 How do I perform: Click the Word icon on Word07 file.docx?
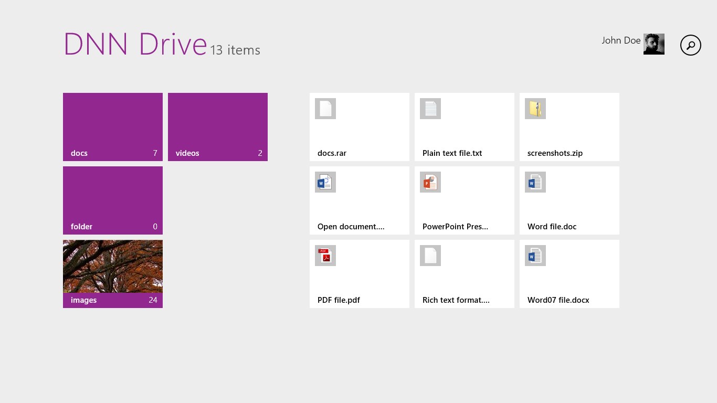click(x=535, y=256)
